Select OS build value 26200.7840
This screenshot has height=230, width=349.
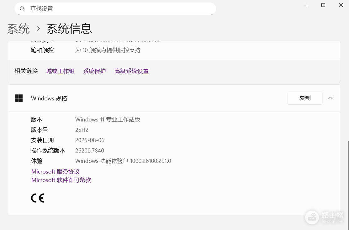[x=90, y=151]
